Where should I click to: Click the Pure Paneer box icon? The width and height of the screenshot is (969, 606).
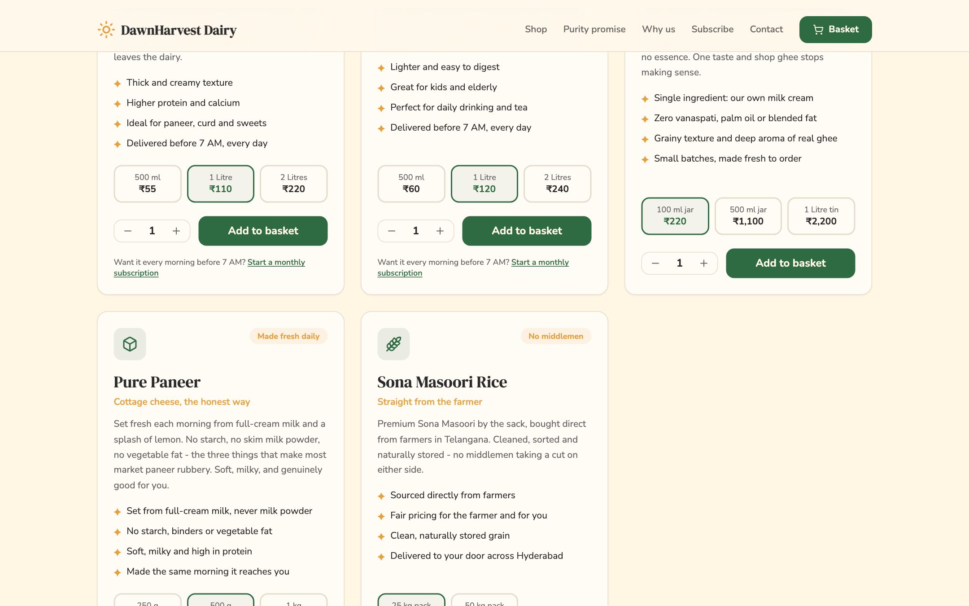pyautogui.click(x=130, y=344)
